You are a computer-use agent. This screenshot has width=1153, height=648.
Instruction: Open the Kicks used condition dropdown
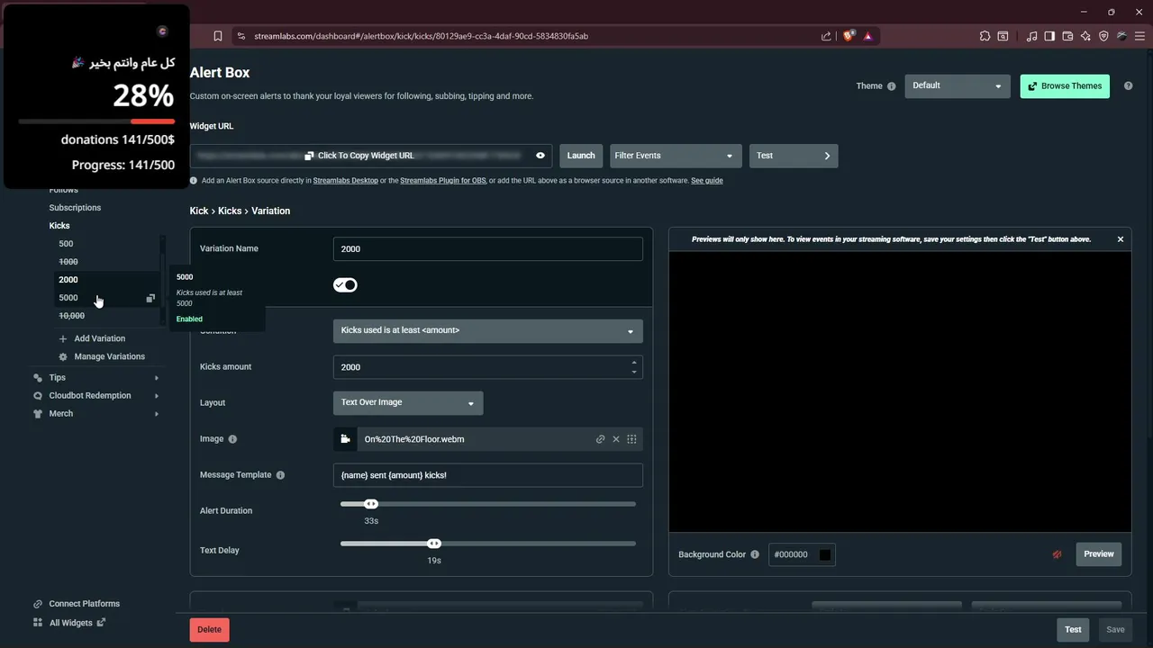(488, 330)
